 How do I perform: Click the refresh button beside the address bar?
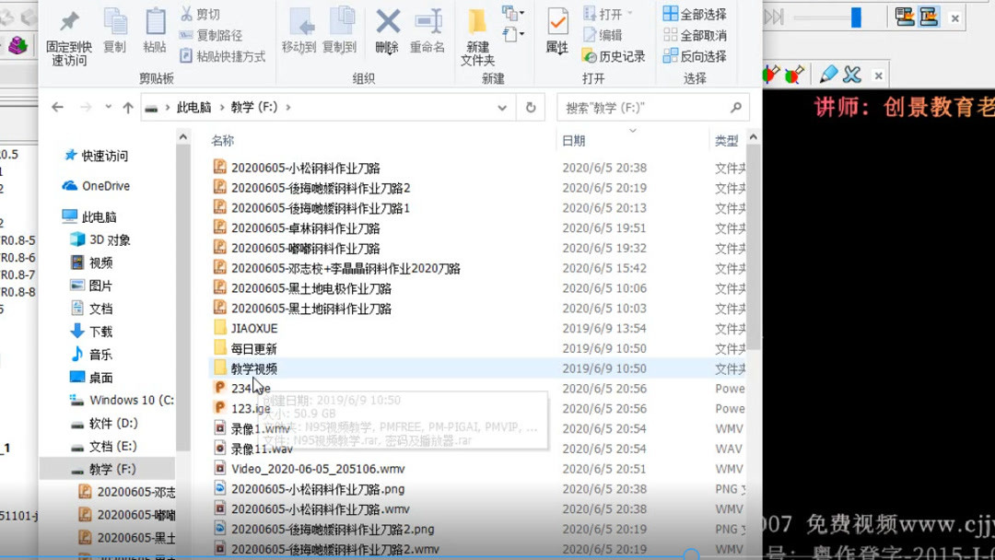(x=532, y=107)
